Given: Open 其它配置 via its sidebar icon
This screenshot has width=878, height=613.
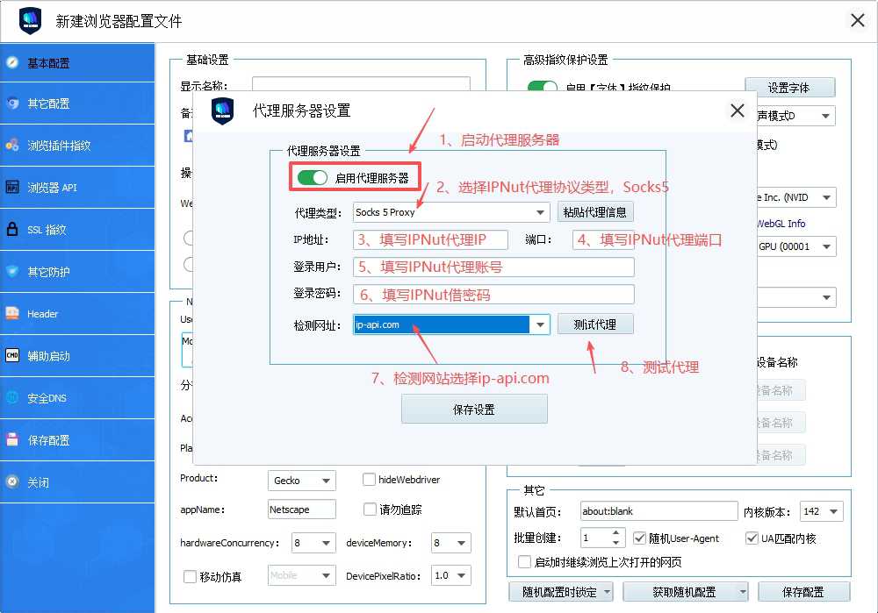Looking at the screenshot, I should click(x=12, y=103).
